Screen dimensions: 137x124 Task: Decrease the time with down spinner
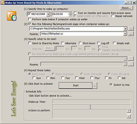click(70, 15)
